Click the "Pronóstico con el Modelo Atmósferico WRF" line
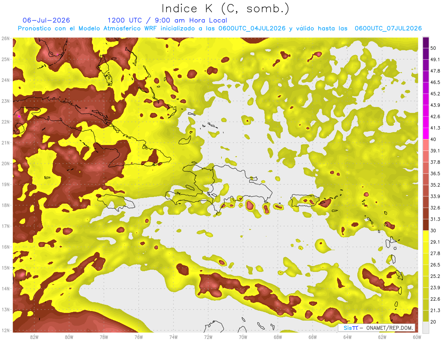Image resolution: width=443 pixels, height=342 pixels. [x=220, y=28]
